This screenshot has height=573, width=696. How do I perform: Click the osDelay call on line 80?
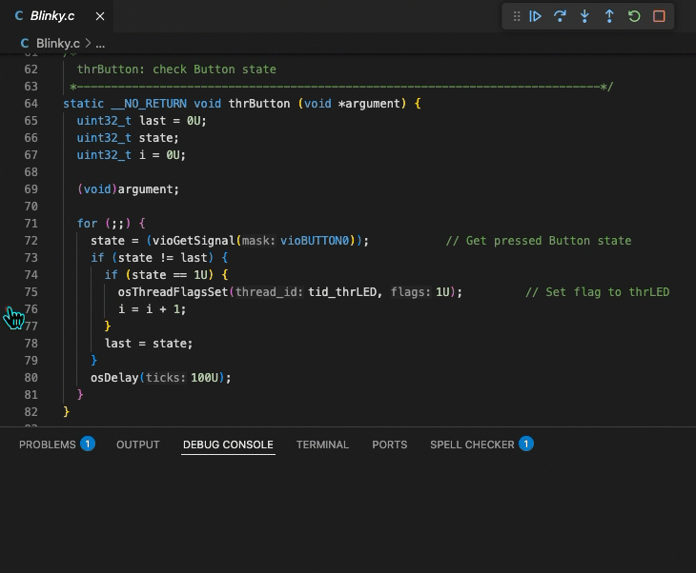click(x=114, y=378)
